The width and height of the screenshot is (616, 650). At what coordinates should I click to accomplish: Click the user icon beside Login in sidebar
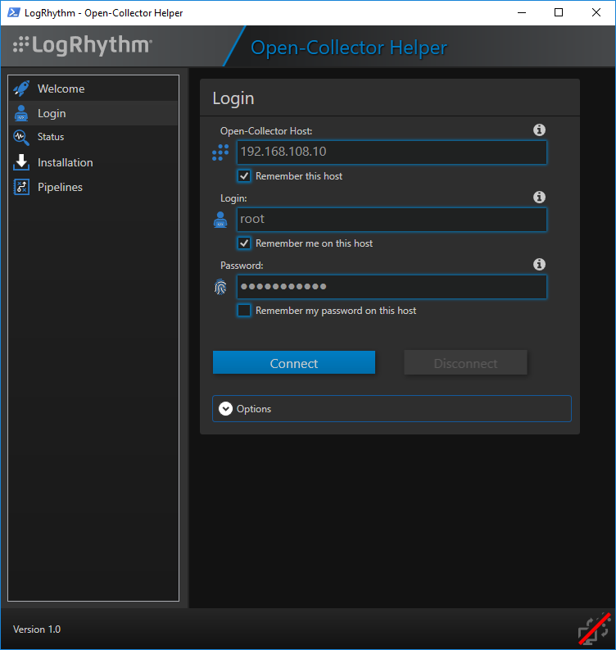tap(21, 113)
